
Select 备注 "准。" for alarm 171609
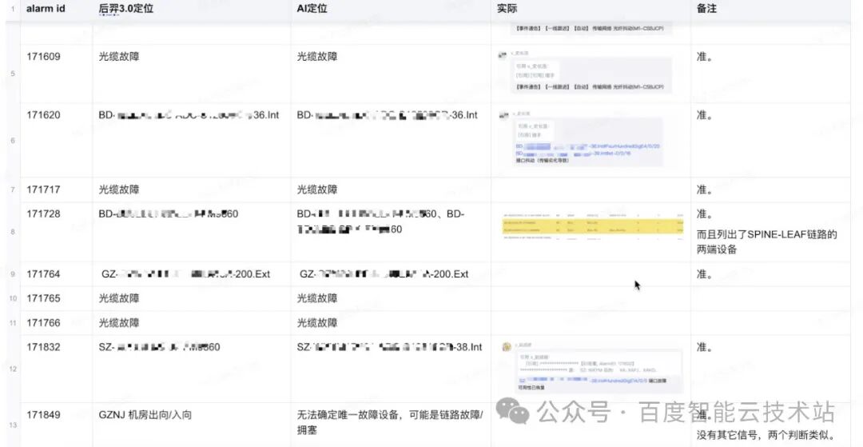coord(705,57)
